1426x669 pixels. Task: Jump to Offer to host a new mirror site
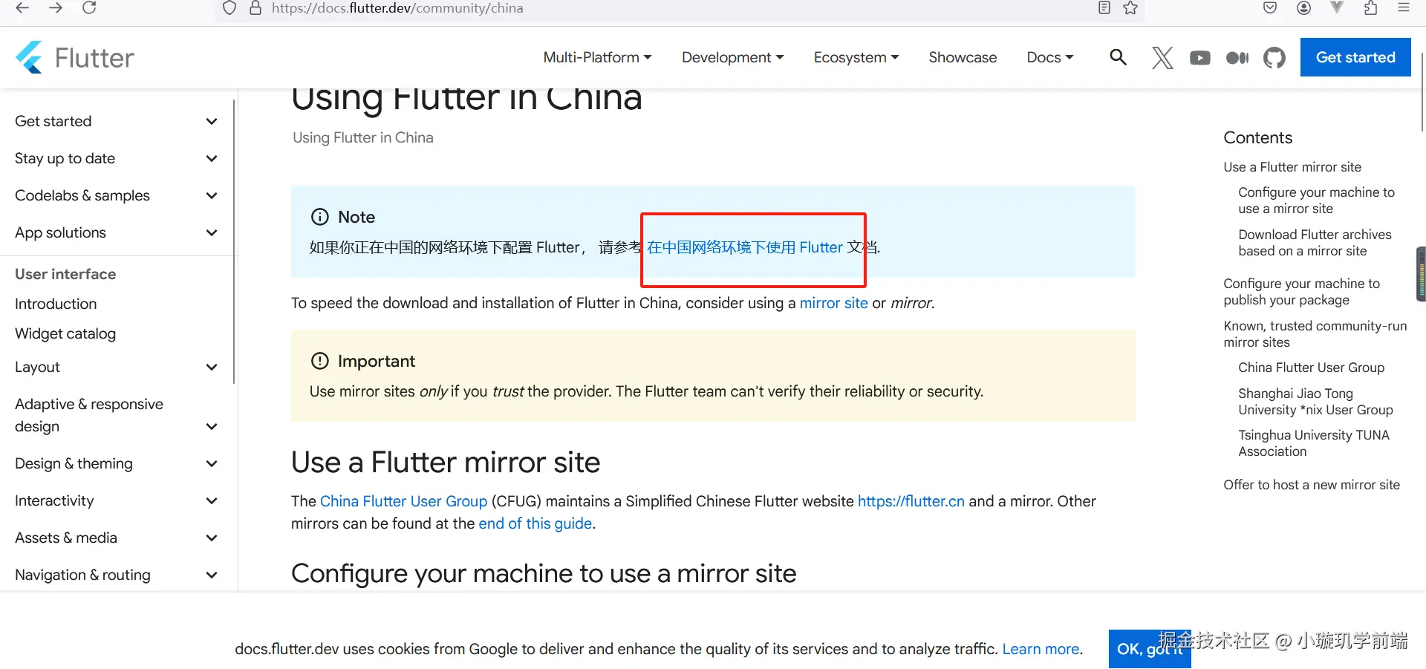(1312, 485)
